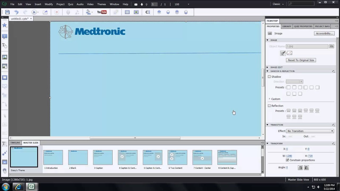
Task: Switch to the QUIZ PROPERTIES tab
Action: click(303, 26)
